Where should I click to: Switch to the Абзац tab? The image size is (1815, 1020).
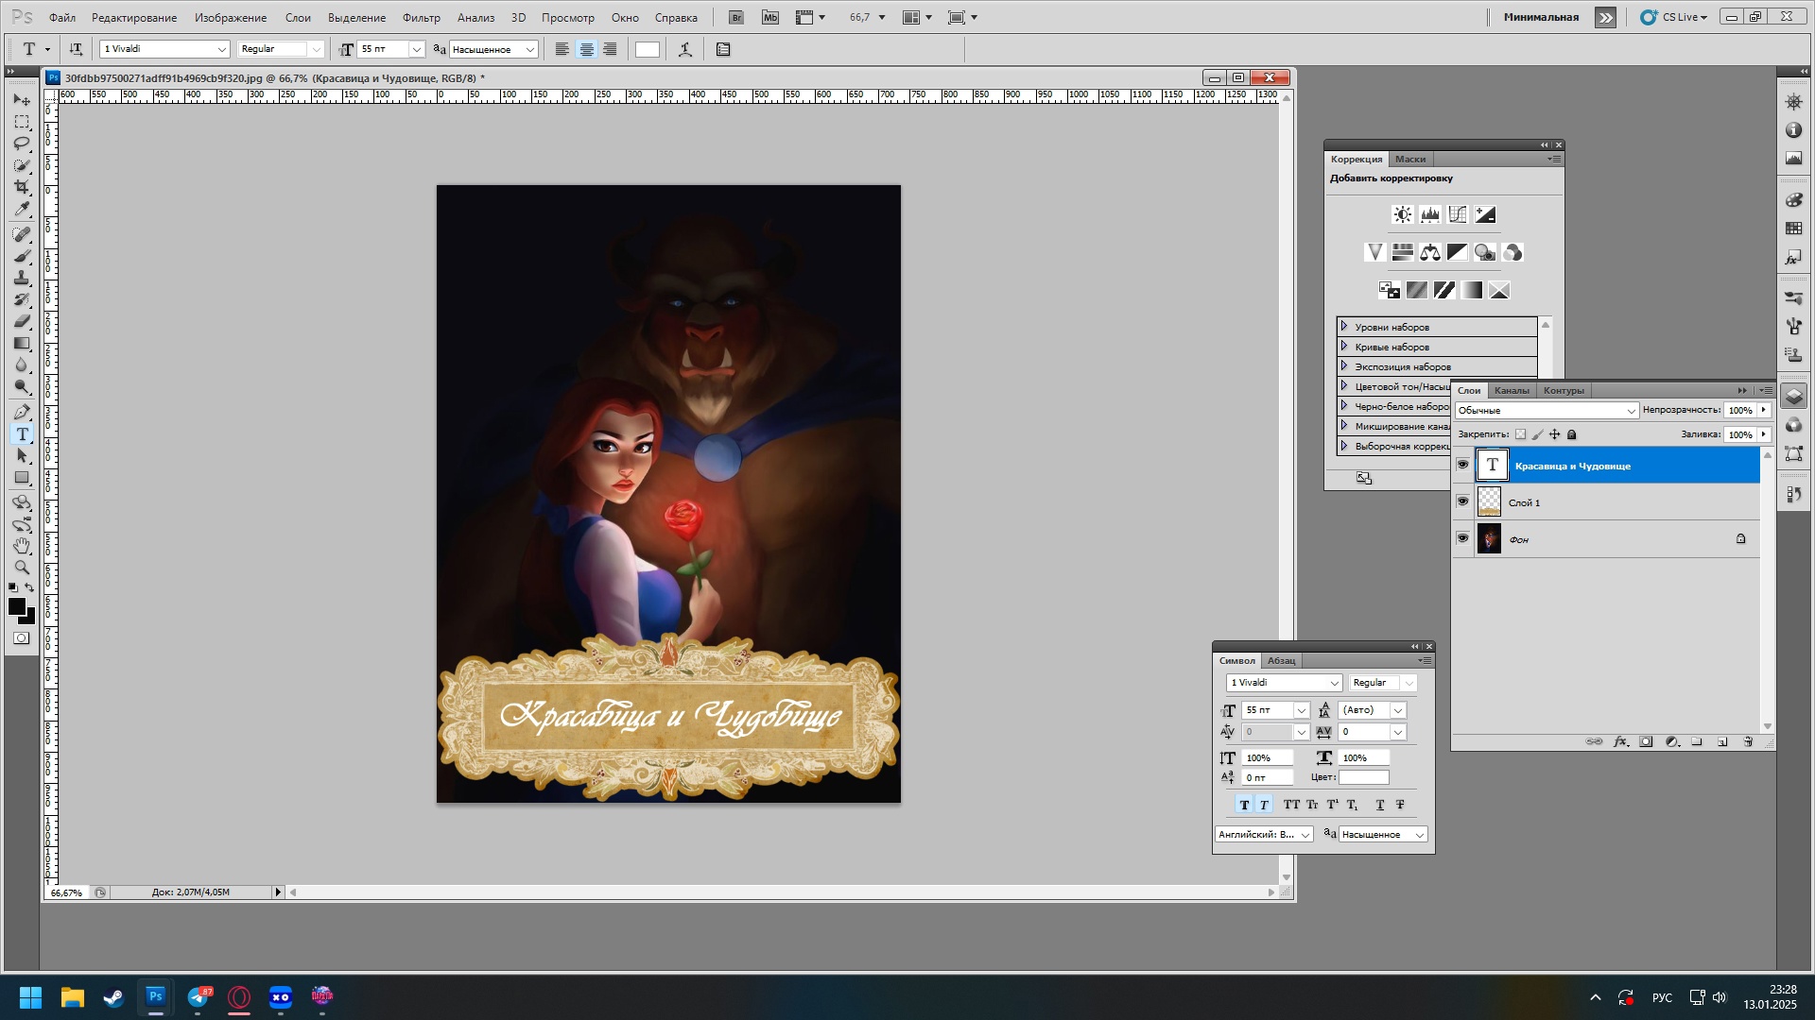(x=1281, y=661)
